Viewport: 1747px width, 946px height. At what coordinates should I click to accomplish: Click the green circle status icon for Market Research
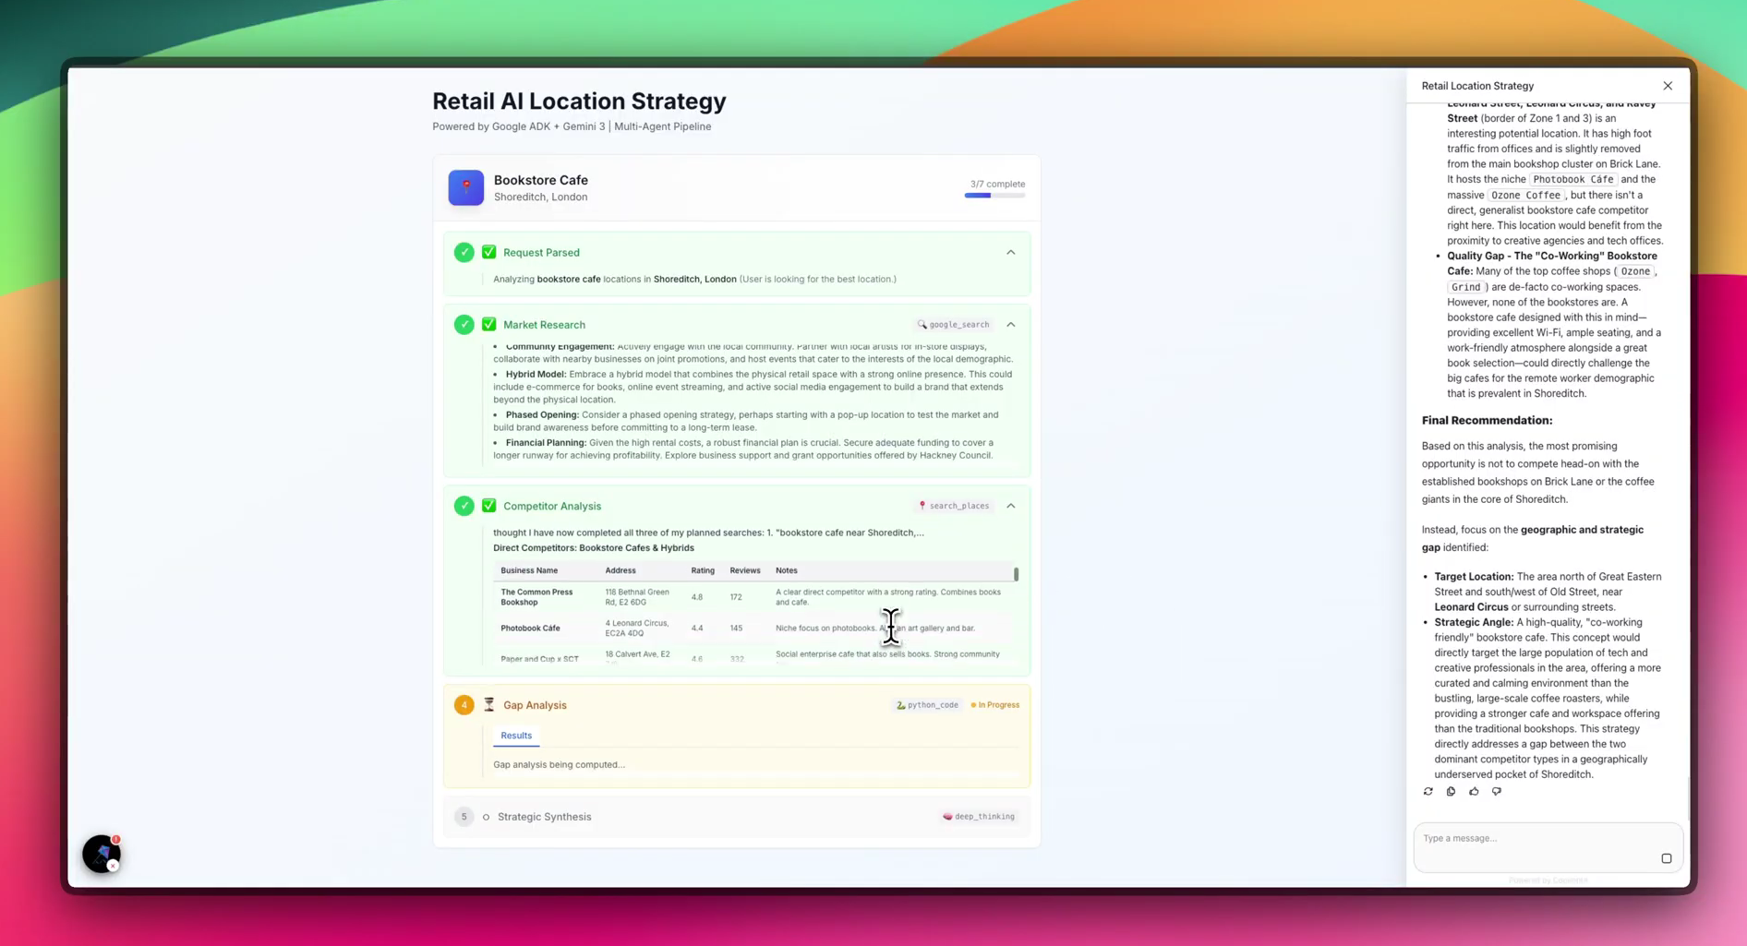tap(464, 325)
